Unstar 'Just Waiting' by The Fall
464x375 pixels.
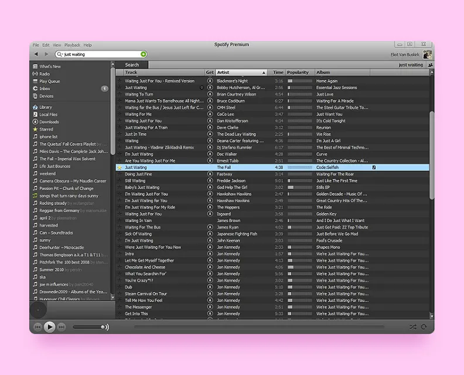click(x=120, y=168)
